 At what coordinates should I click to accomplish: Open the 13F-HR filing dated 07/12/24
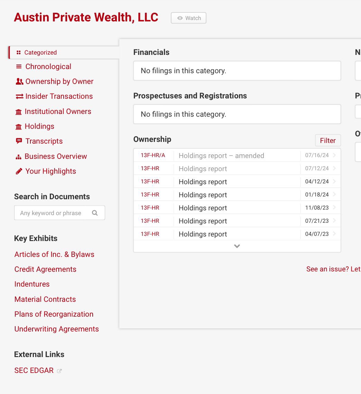[237, 169]
